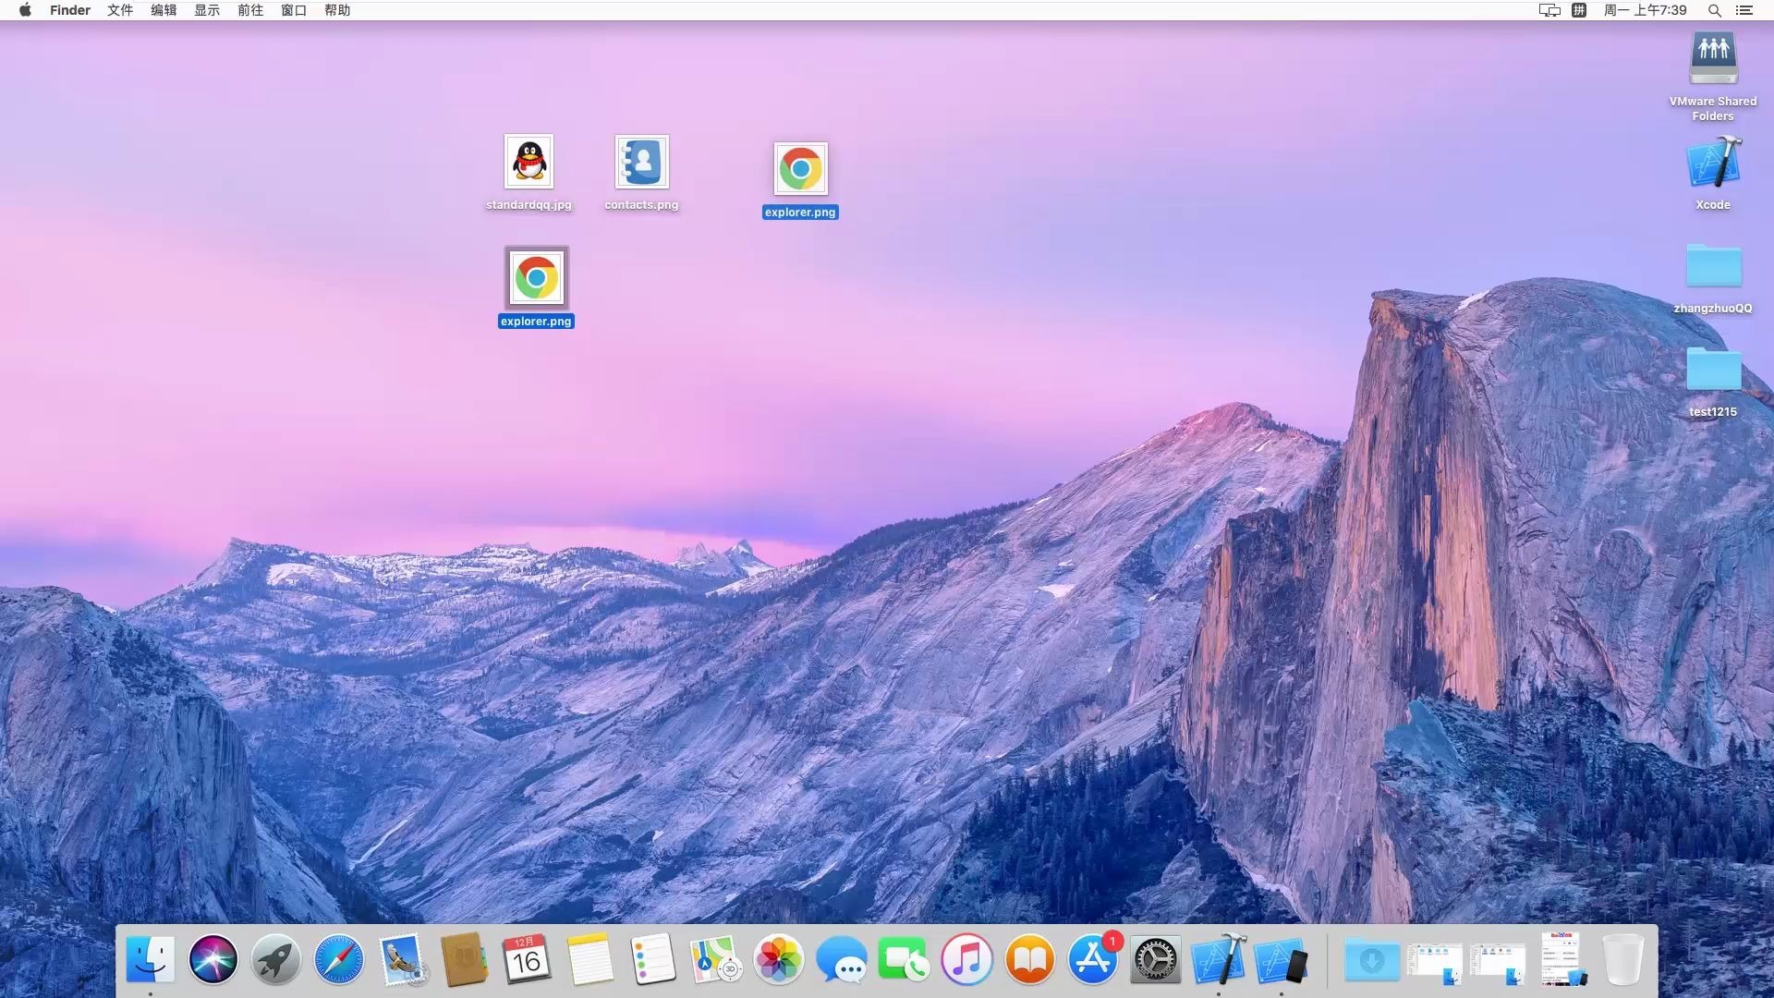This screenshot has height=998, width=1774.
Task: Open Reminders checklist icon in Dock
Action: (652, 960)
